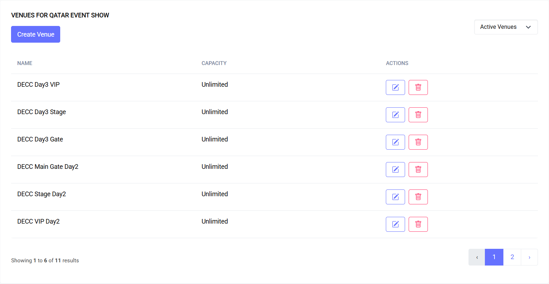This screenshot has width=549, height=284.
Task: Click the Capacity column header
Action: pos(214,63)
